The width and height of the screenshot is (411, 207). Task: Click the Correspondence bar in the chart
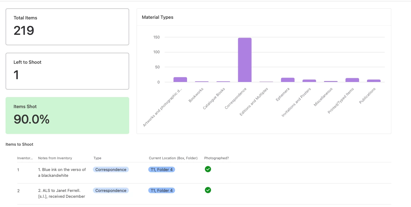245,60
